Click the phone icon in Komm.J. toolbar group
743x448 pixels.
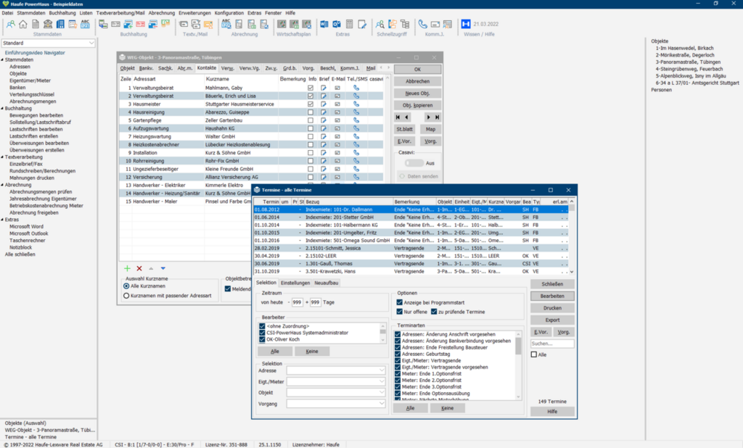pyautogui.click(x=423, y=24)
